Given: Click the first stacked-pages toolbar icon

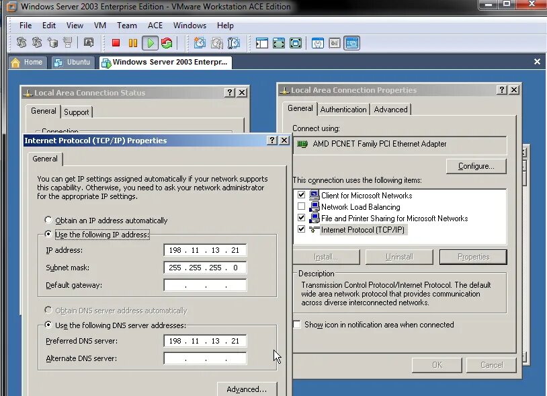Looking at the screenshot, I should (22, 43).
